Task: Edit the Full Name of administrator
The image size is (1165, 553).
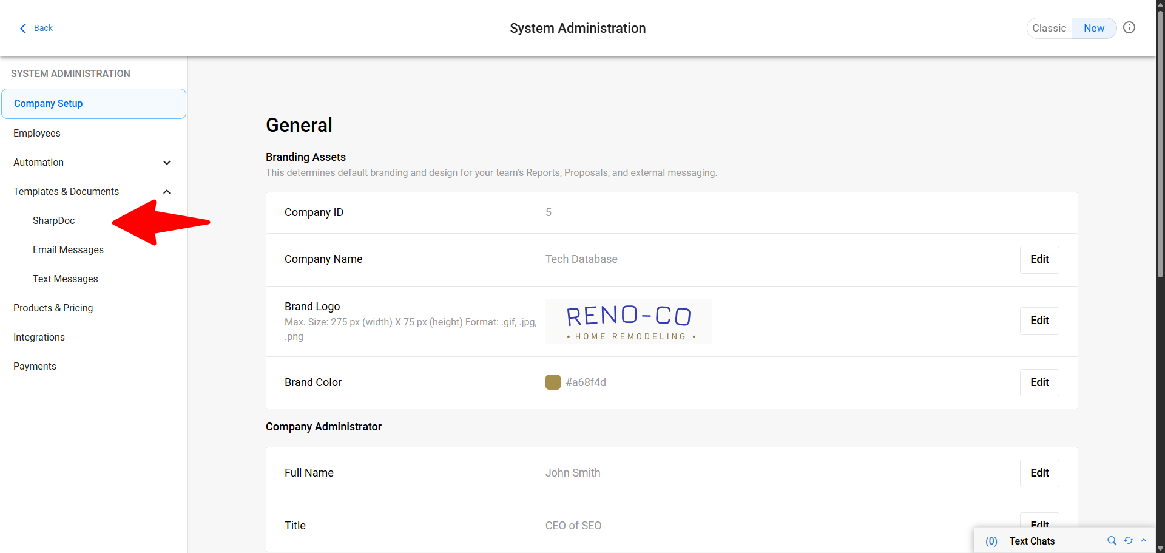Action: point(1039,473)
